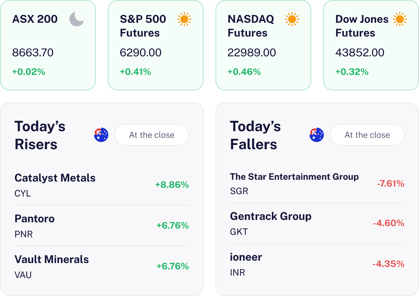Open the Catalyst Metals stock entry
This screenshot has width=419, height=296.
click(x=55, y=178)
